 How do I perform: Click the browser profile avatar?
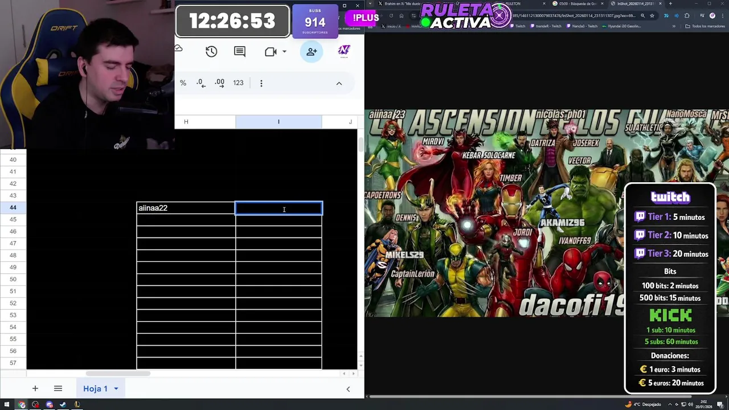(x=712, y=16)
